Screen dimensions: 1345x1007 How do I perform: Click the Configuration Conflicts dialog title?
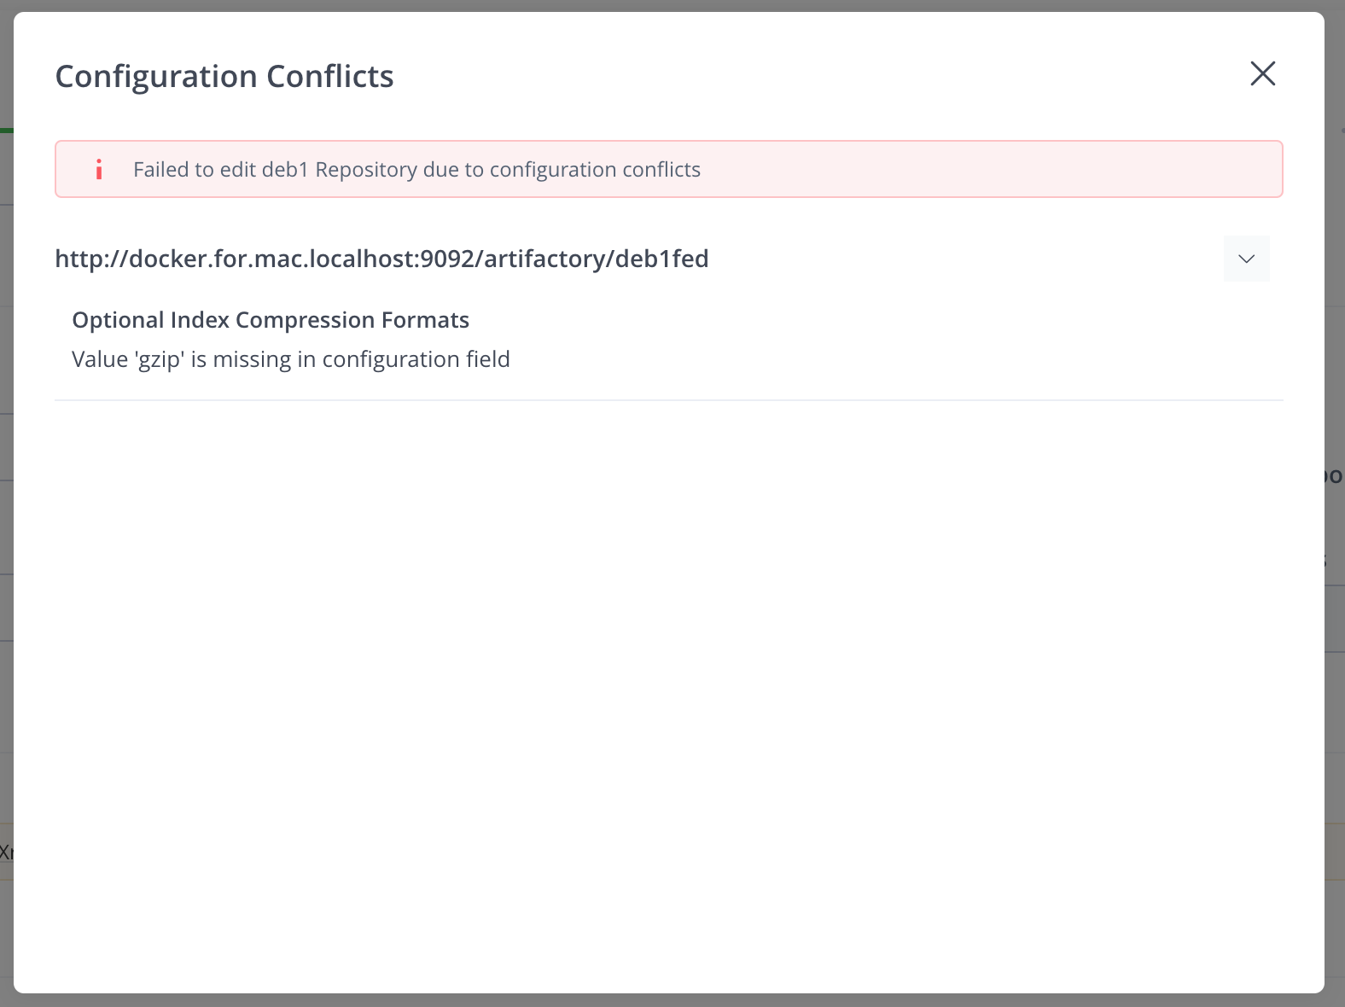(224, 76)
